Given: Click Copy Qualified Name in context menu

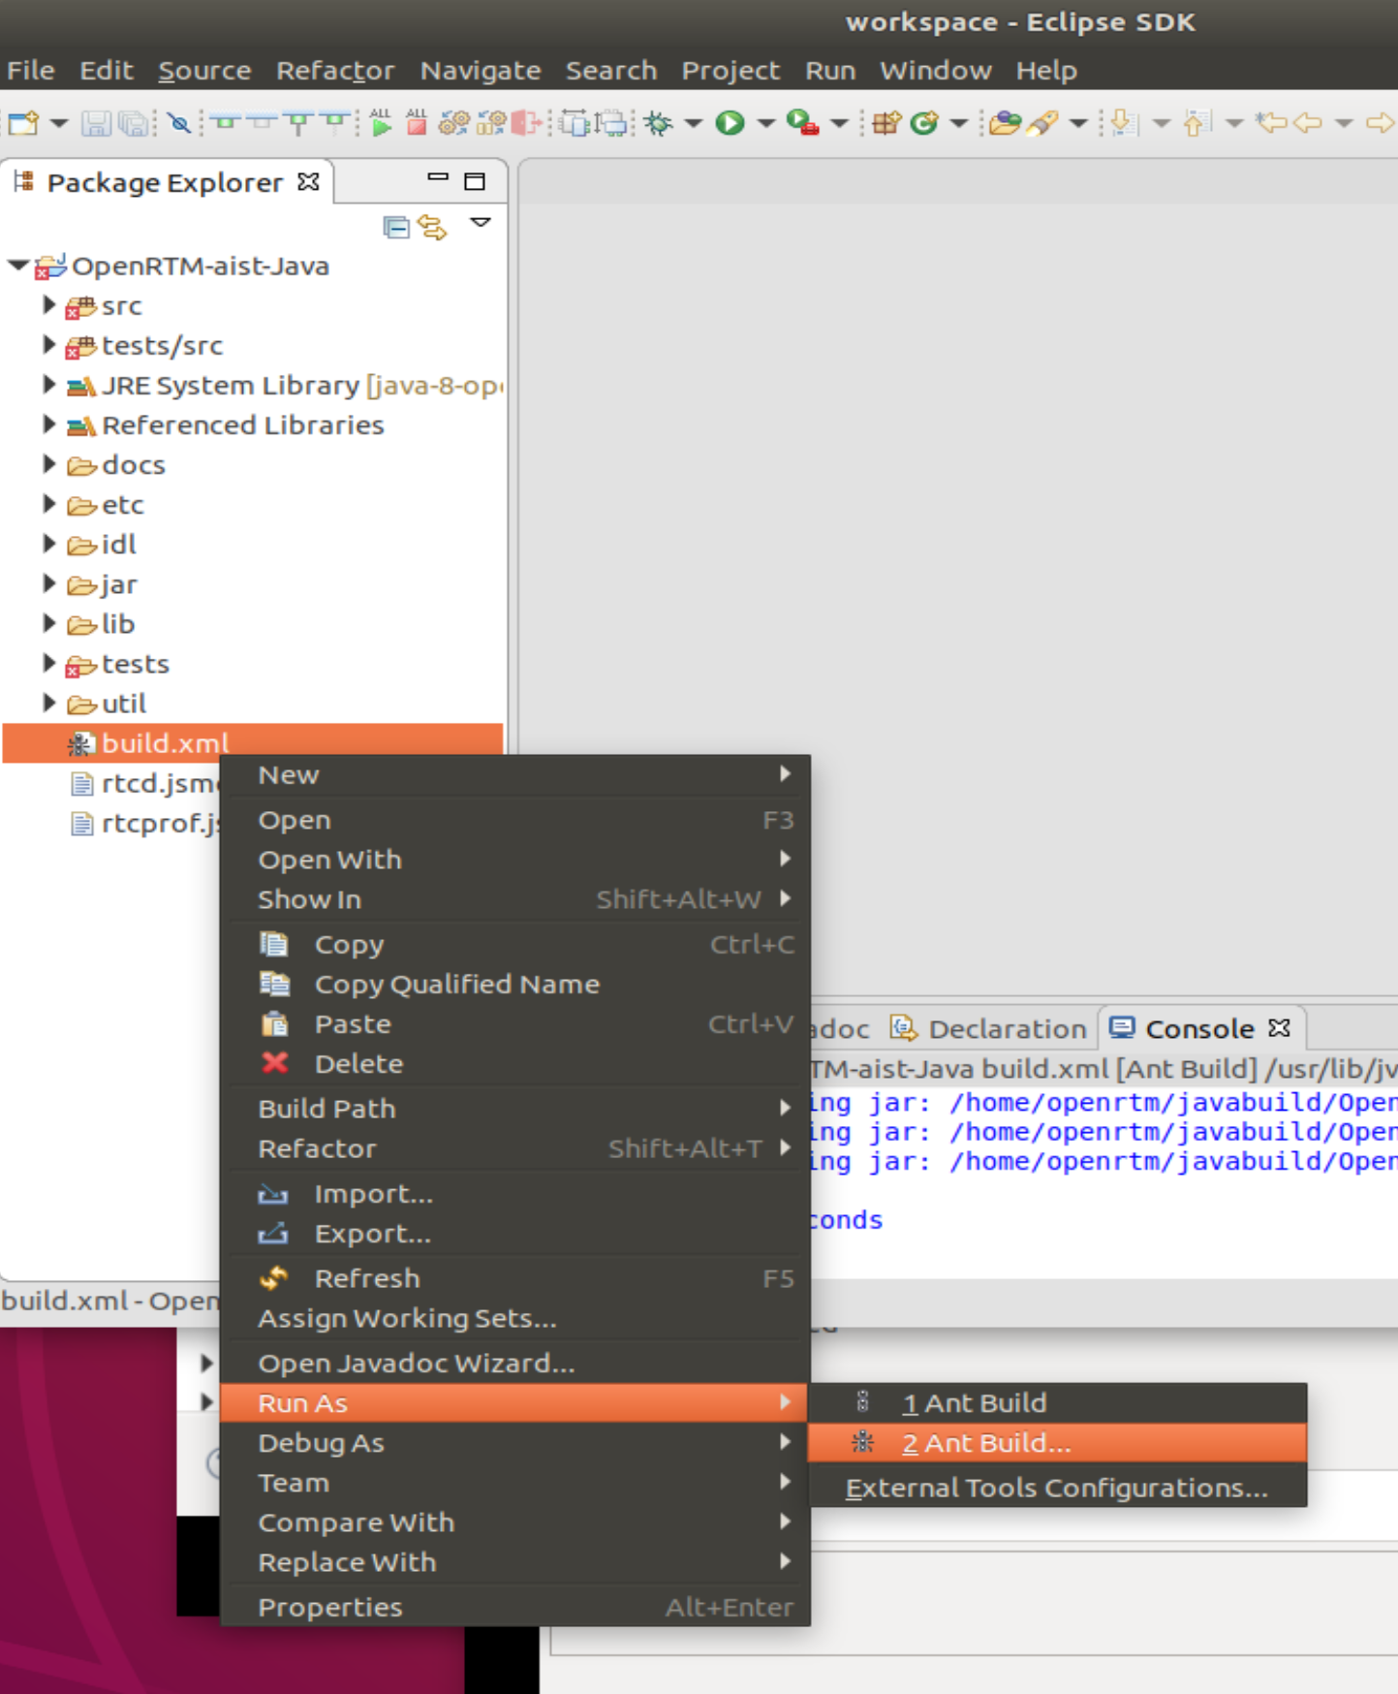Looking at the screenshot, I should tap(515, 985).
